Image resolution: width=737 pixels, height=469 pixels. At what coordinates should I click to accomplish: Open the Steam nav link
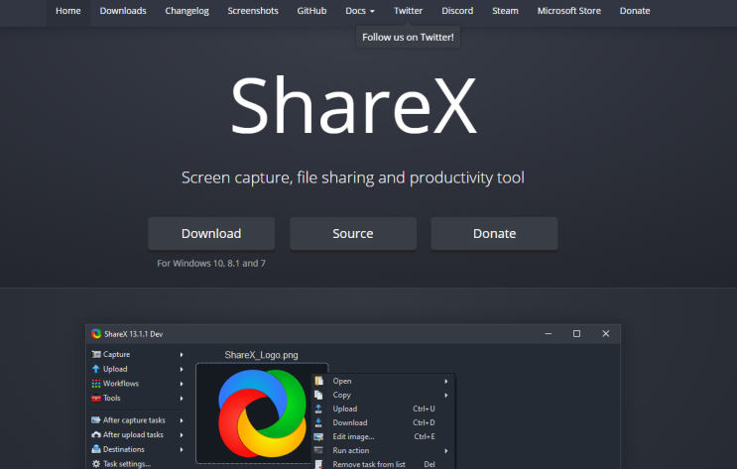click(x=505, y=11)
